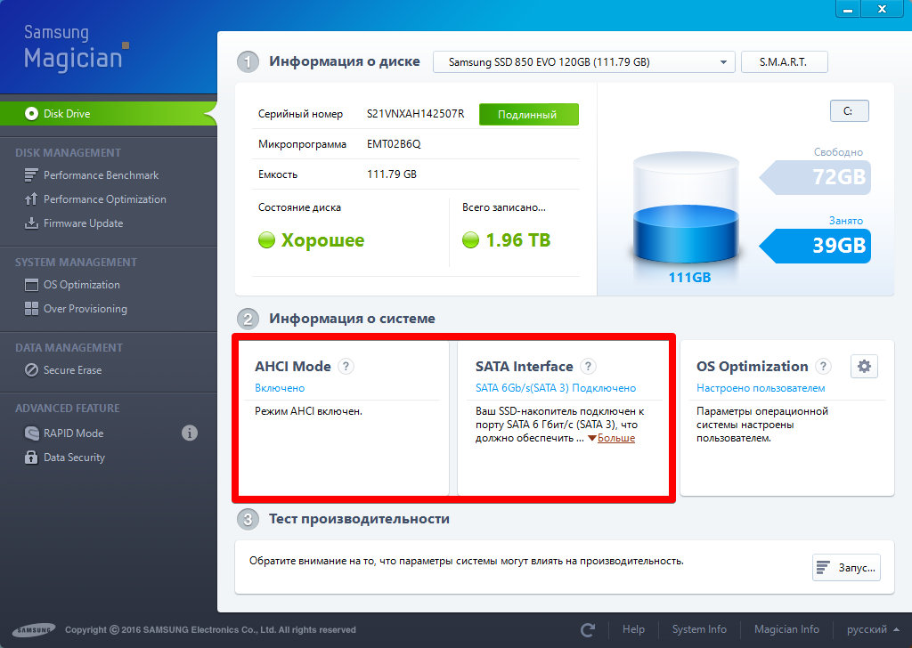Viewport: 912px width, 648px height.
Task: Open the RAPID Mode info icon
Action: pos(190,433)
